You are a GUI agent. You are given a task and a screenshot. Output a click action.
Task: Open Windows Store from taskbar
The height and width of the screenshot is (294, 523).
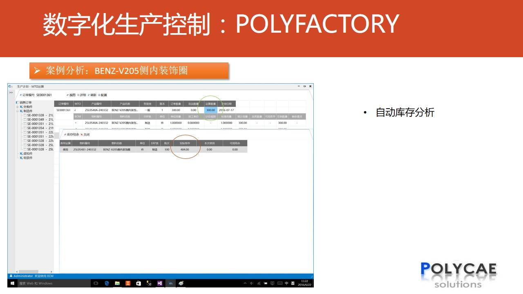tap(139, 283)
